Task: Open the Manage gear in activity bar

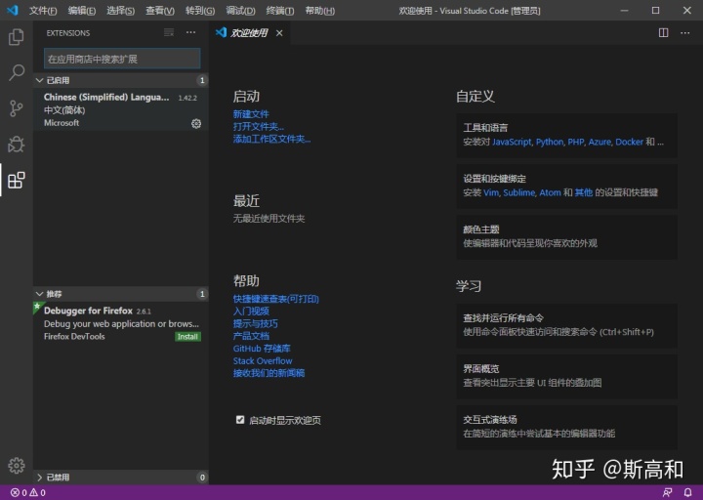Action: [x=17, y=466]
